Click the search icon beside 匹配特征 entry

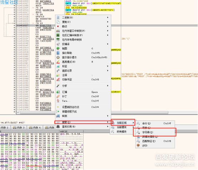pos(138,141)
